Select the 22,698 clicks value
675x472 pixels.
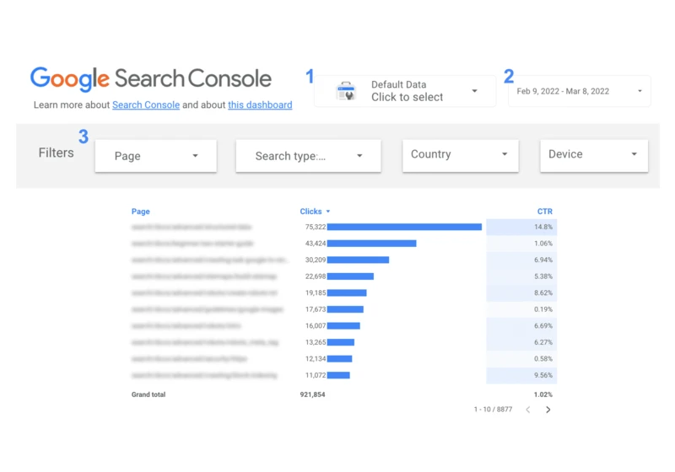click(x=316, y=276)
